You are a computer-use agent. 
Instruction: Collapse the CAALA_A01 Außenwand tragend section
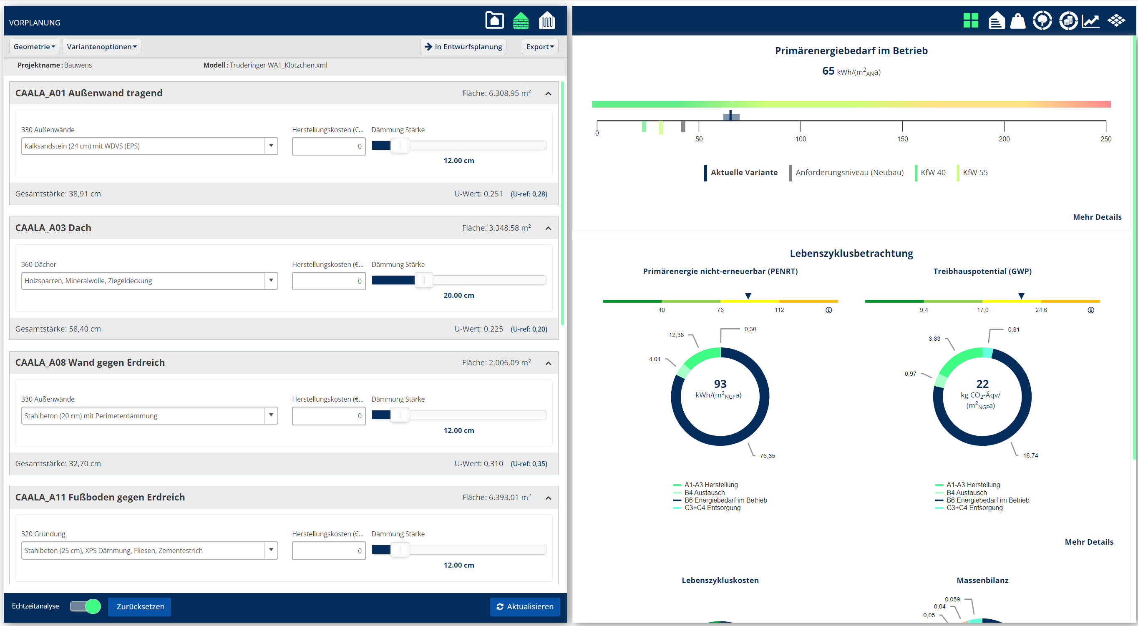(548, 93)
